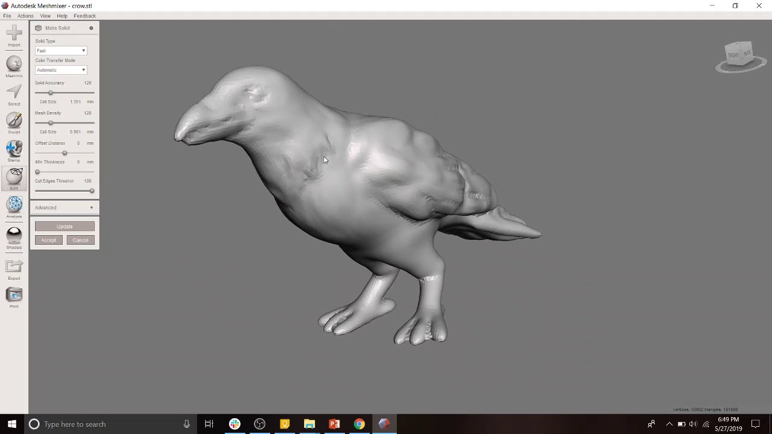The image size is (772, 434).
Task: Accept the Make Solid result
Action: [x=48, y=240]
